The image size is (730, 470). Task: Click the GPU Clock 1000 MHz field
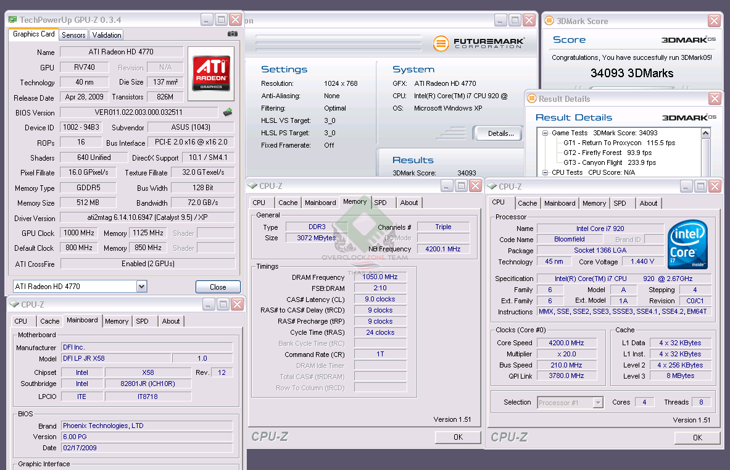point(79,233)
